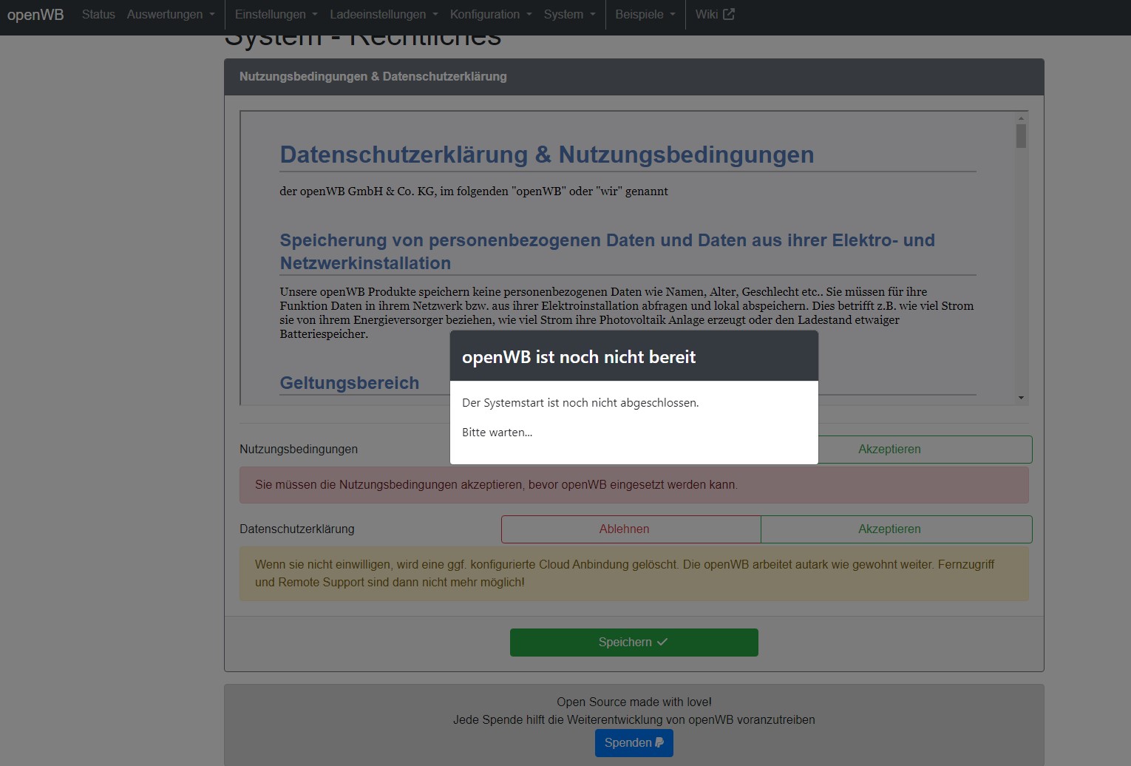The height and width of the screenshot is (766, 1131).
Task: Expand the Auswertungen dropdown menu
Action: (x=171, y=15)
